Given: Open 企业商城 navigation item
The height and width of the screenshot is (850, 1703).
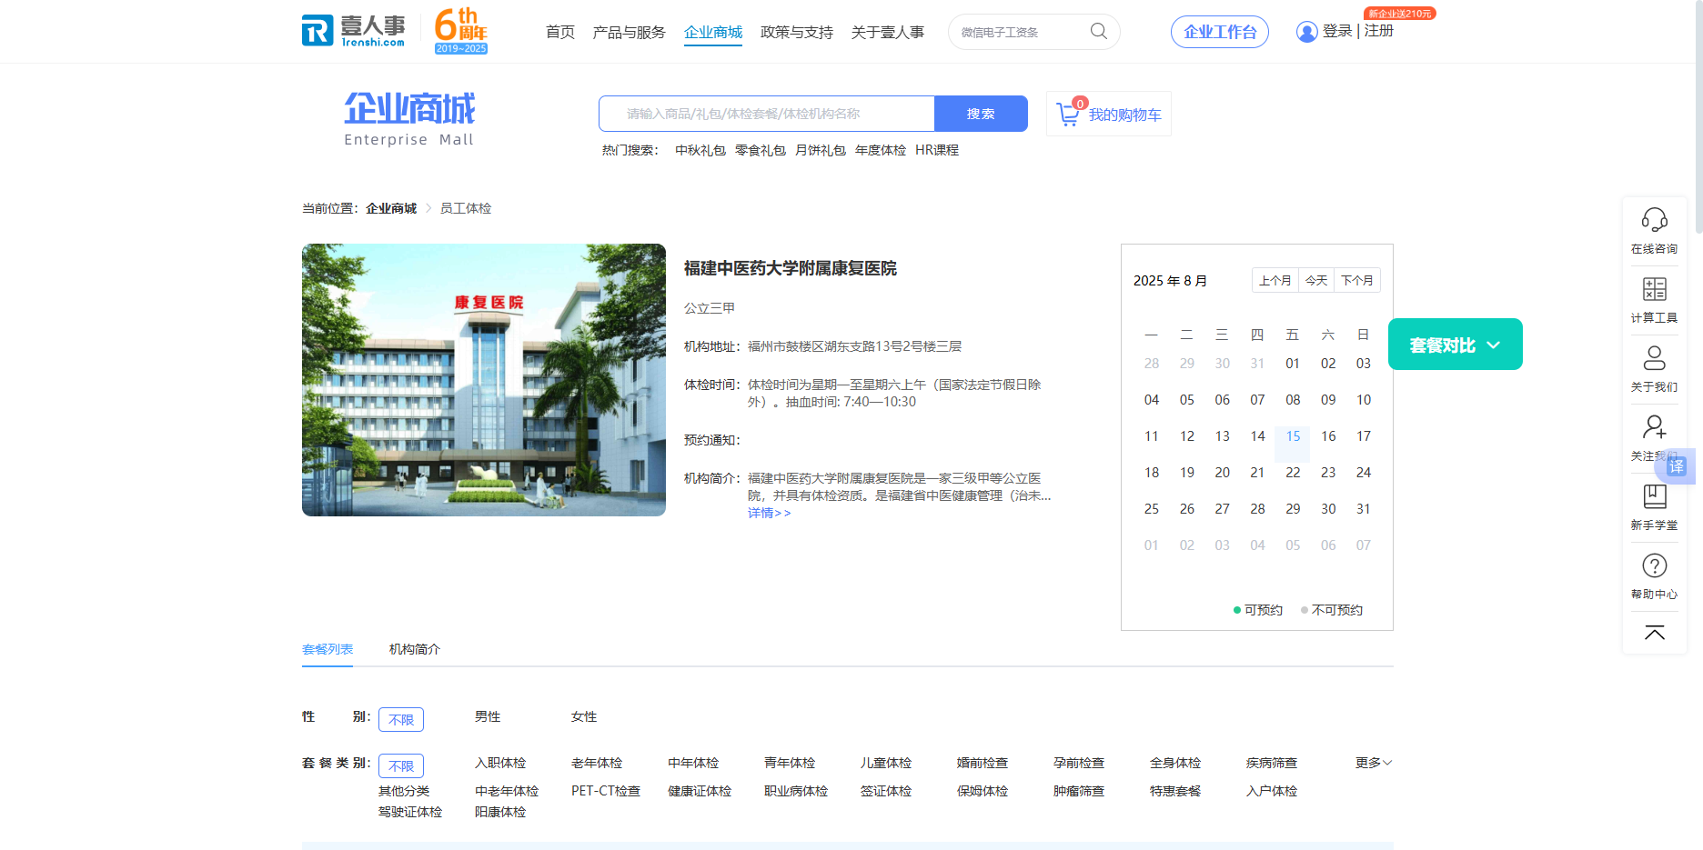Looking at the screenshot, I should [713, 32].
